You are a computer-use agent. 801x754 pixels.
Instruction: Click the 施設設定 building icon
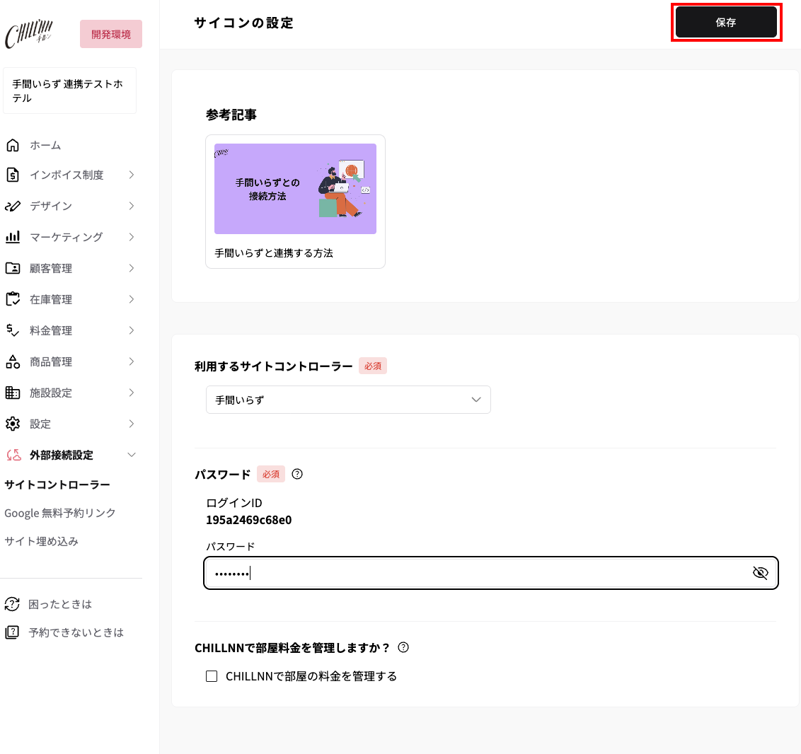(13, 393)
